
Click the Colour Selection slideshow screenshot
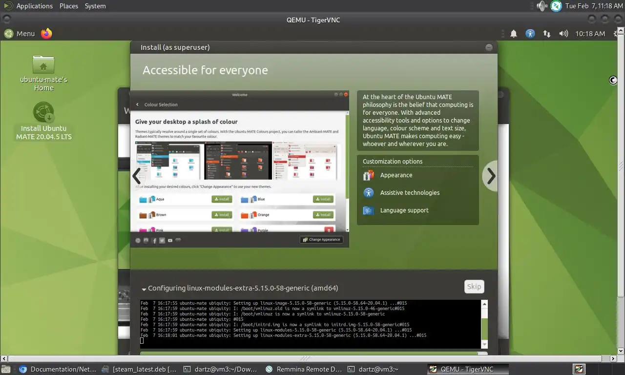point(239,168)
